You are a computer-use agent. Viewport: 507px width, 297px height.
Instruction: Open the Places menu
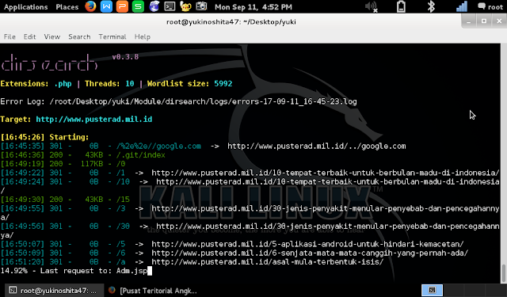pyautogui.click(x=67, y=7)
